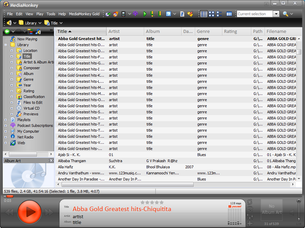This screenshot has width=305, height=228.
Task: Click the next track forward button
Action: pos(49,212)
